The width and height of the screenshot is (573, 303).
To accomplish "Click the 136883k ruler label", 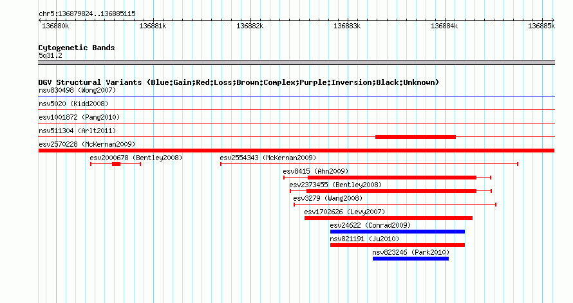I will click(347, 26).
